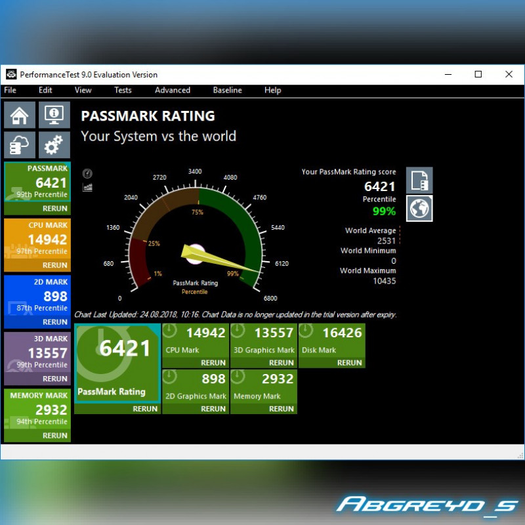This screenshot has height=525, width=525.
Task: Open the Tests menu
Action: coord(123,90)
